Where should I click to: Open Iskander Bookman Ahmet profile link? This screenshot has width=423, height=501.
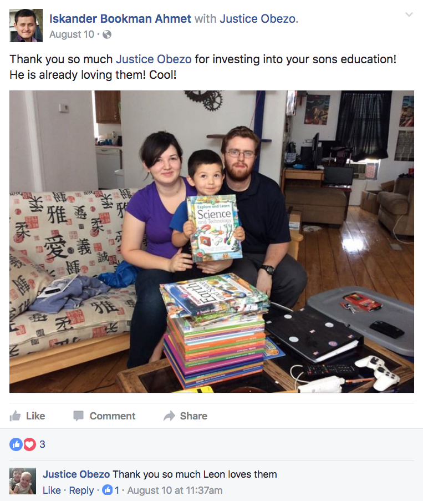click(x=120, y=19)
